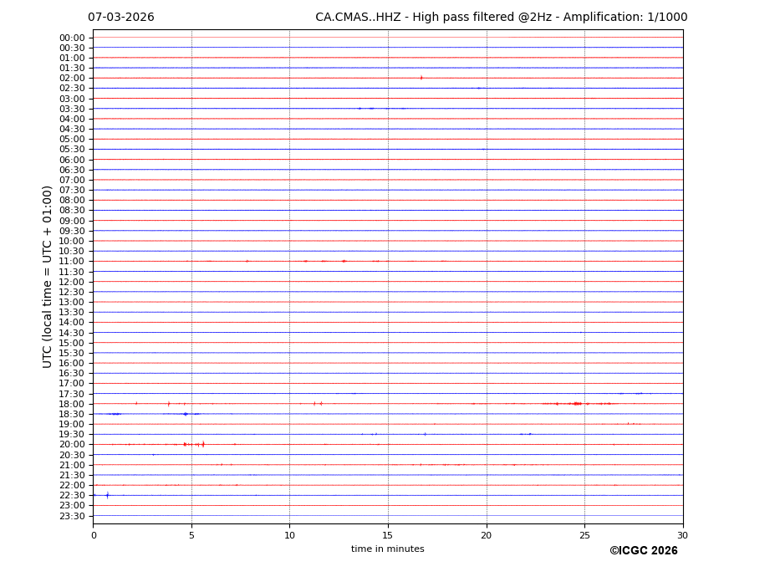Select the 11:00 time row label
775x582 pixels.
[x=72, y=262]
